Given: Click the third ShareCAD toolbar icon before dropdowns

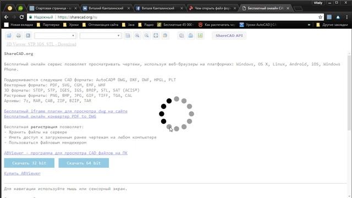Looking at the screenshot, I should point(28,35).
